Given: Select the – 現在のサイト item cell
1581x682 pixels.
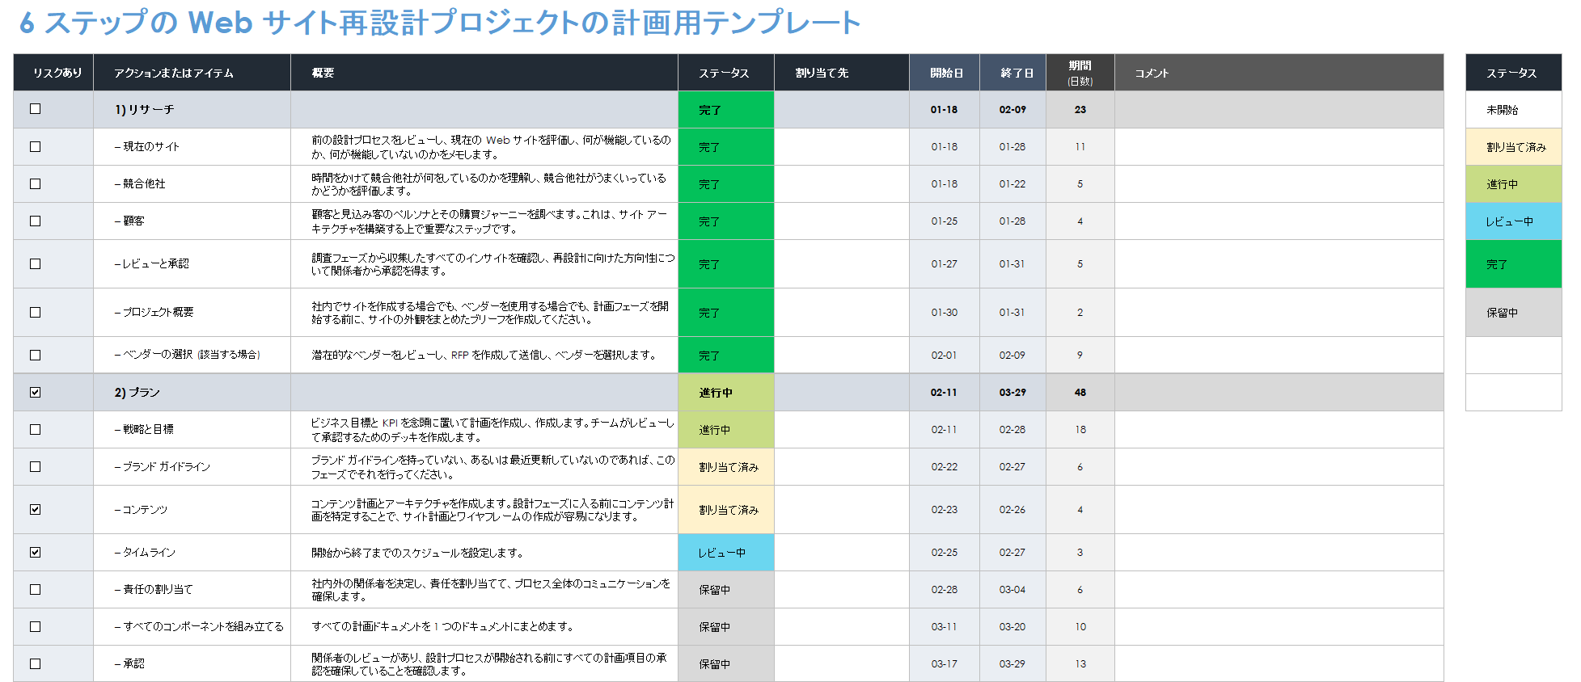Looking at the screenshot, I should tap(192, 147).
